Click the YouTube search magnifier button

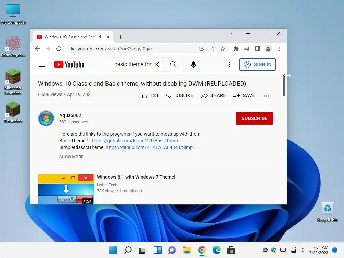pyautogui.click(x=173, y=64)
